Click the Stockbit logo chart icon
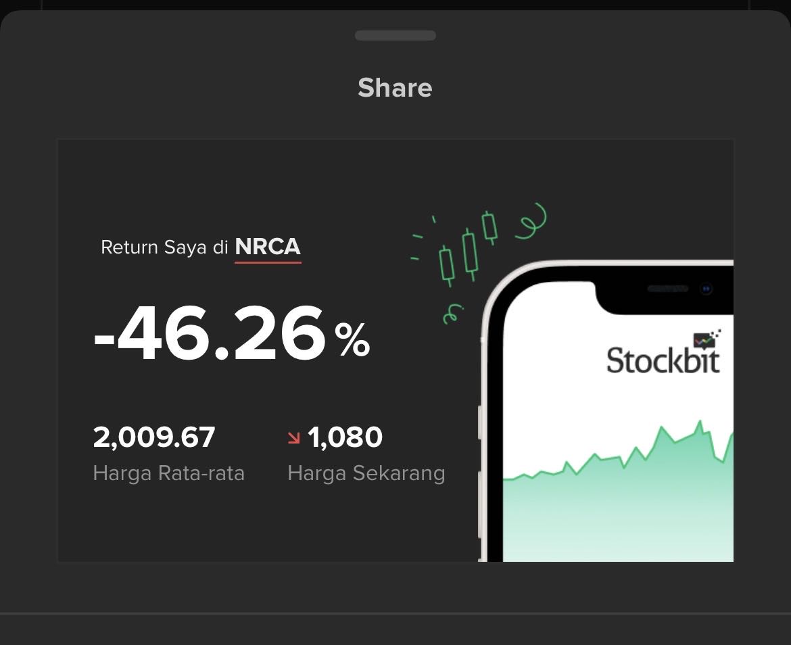This screenshot has height=645, width=791. pos(707,339)
